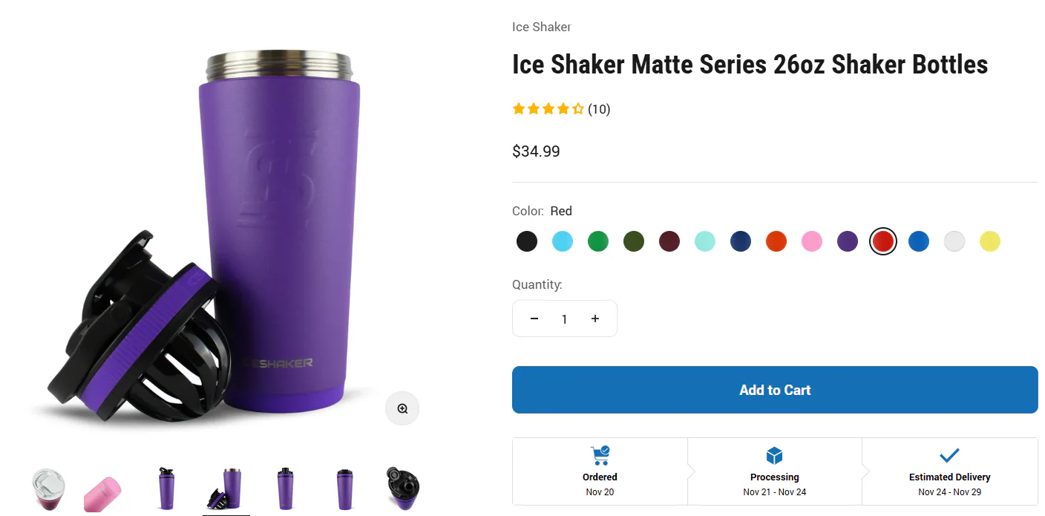Image resolution: width=1045 pixels, height=516 pixels.
Task: Select the navy blue color swatch
Action: click(741, 241)
